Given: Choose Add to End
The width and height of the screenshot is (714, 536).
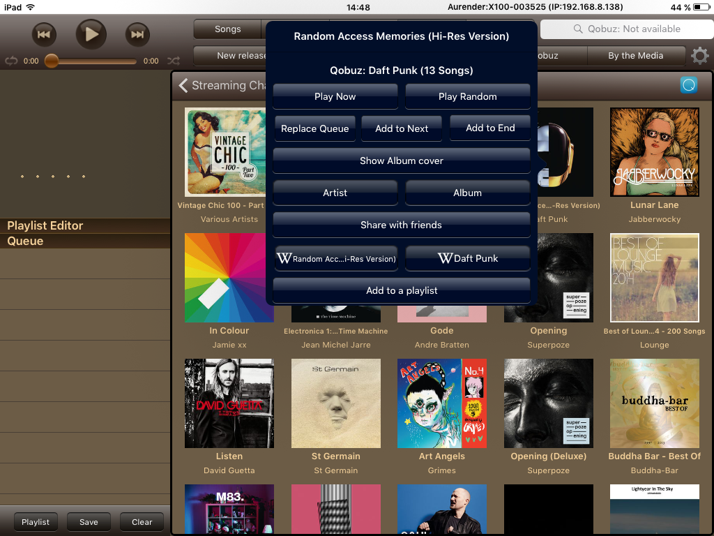Looking at the screenshot, I should tap(490, 128).
